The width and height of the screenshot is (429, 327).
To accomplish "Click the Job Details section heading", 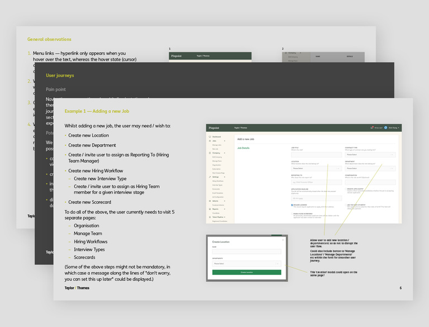I will tap(243, 148).
